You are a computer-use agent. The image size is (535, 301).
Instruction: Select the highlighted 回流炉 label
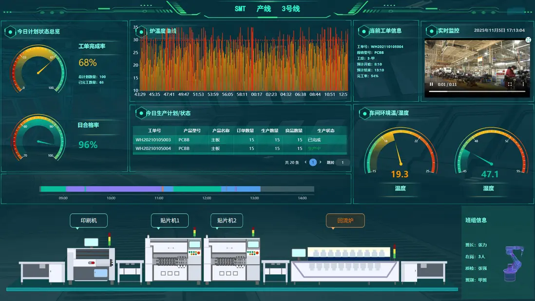click(345, 221)
